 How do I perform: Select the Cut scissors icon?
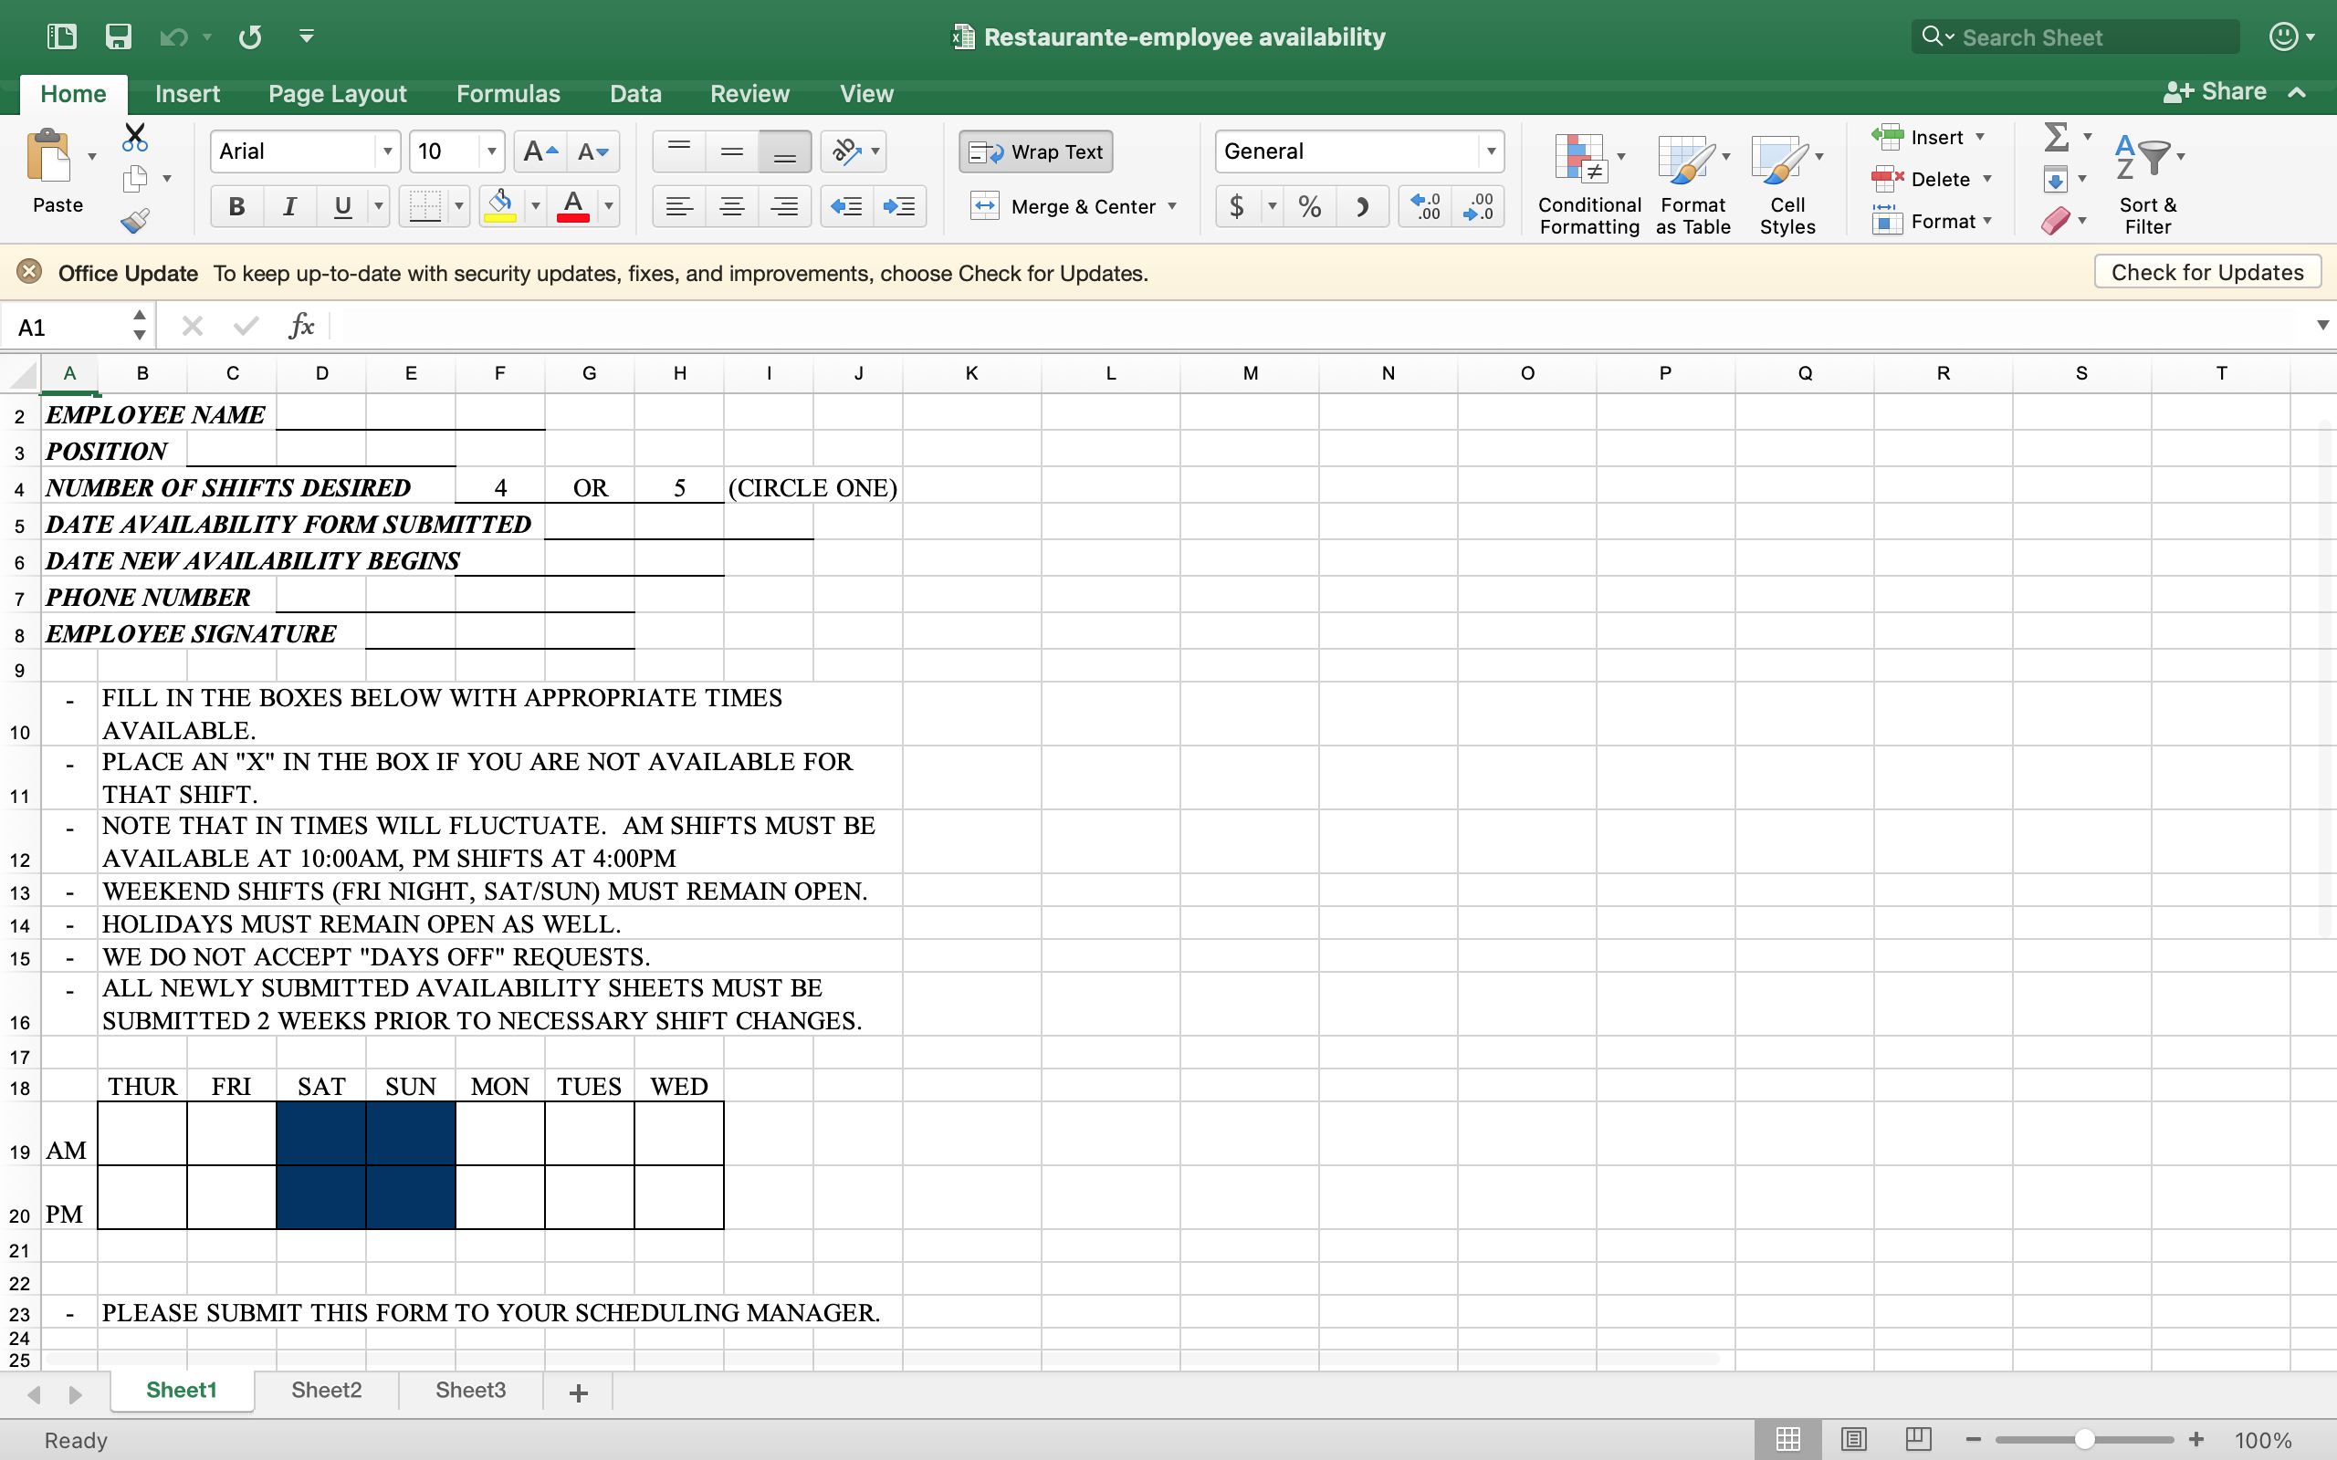[135, 137]
